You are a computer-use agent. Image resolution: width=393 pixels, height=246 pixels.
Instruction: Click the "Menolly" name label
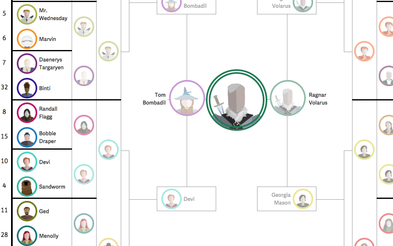point(49,236)
